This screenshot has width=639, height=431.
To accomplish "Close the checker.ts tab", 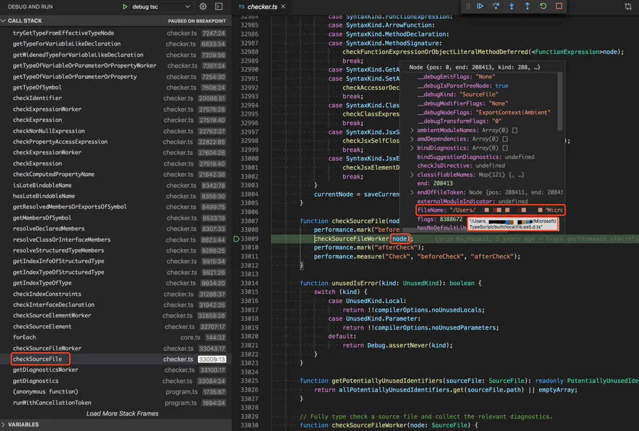I will click(x=283, y=7).
